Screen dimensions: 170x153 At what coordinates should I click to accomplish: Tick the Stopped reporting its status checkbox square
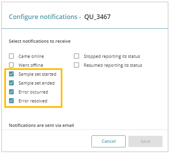click(77, 56)
